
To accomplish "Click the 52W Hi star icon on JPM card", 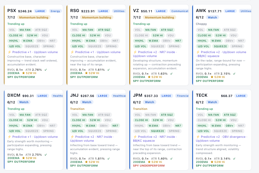I will [149, 162].
